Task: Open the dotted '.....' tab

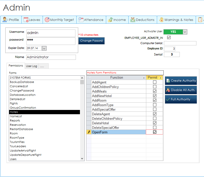Action: pyautogui.click(x=43, y=66)
